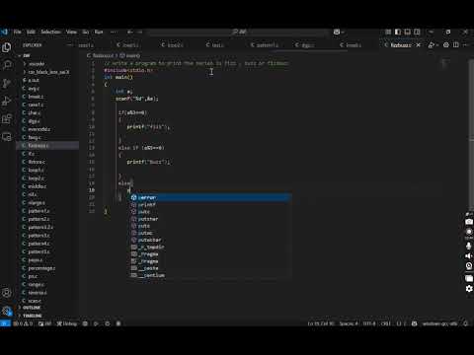Open more actions in the Explorer header
The width and height of the screenshot is (474, 355).
[x=69, y=45]
